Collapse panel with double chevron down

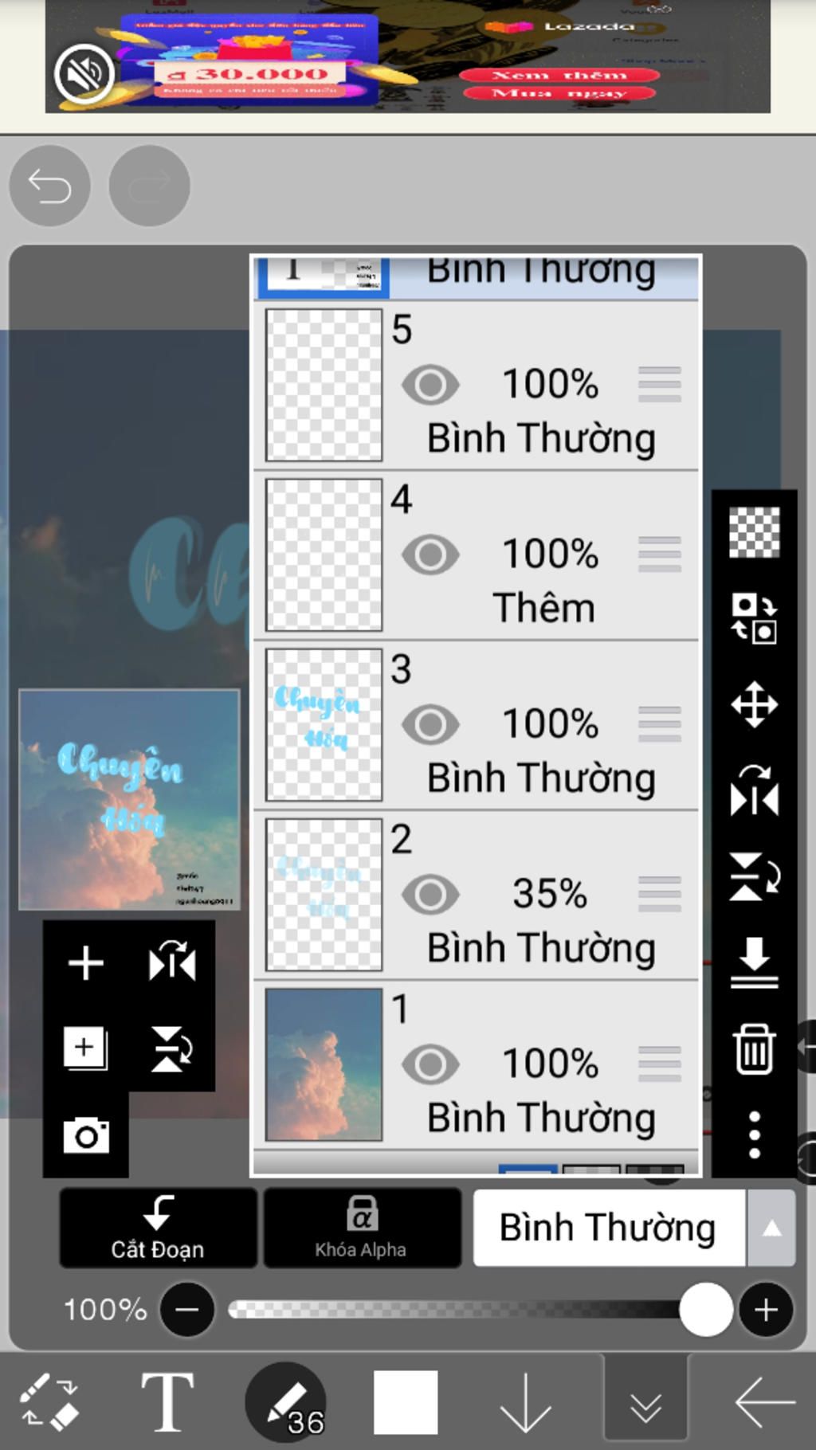[645, 1403]
